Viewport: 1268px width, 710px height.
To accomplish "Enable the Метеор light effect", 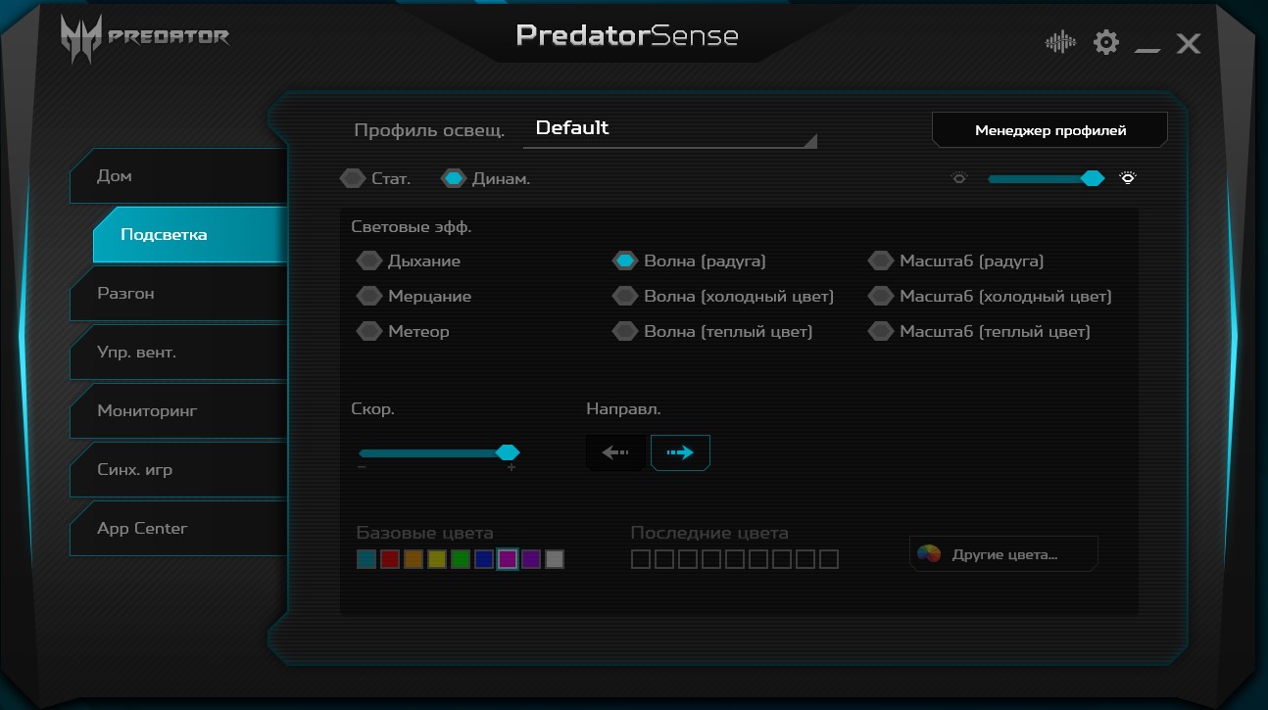I will click(x=369, y=332).
